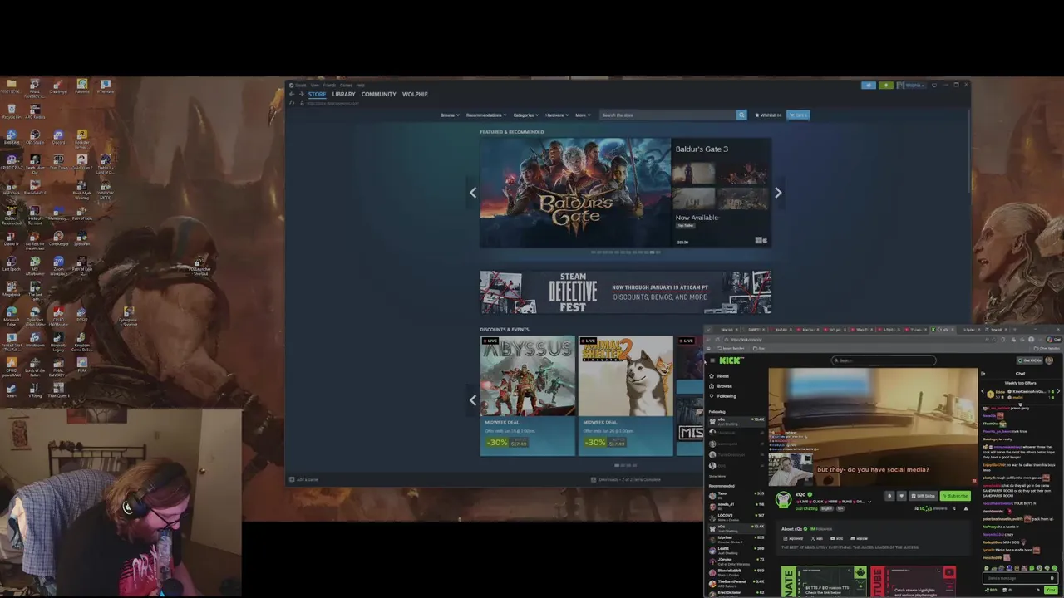
Task: Toggle the heart follow button for xQc
Action: click(x=902, y=496)
